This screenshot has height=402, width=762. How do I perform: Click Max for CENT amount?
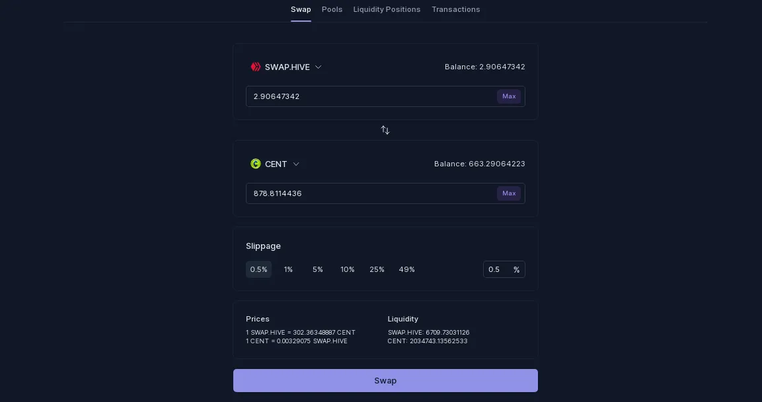[x=509, y=193]
